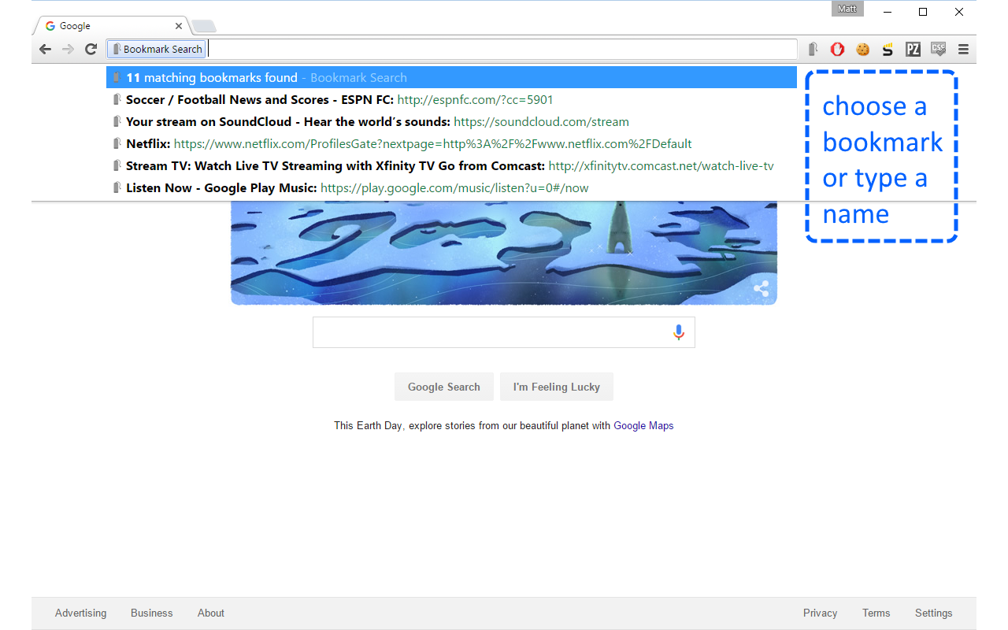Open the Chrome hamburger menu
Image resolution: width=1008 pixels, height=630 pixels.
[963, 49]
